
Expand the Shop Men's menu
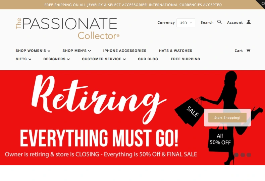pos(77,51)
